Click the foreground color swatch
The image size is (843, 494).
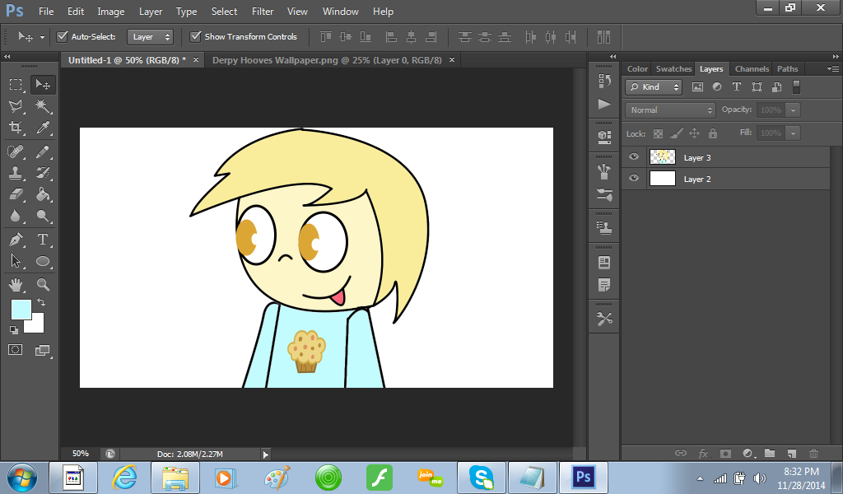(20, 308)
